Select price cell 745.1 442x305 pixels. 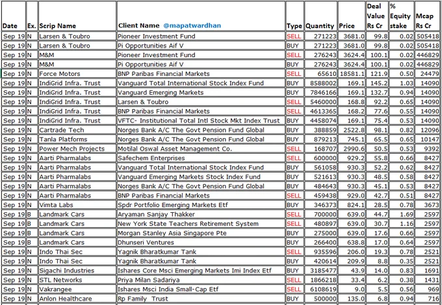[x=351, y=140]
